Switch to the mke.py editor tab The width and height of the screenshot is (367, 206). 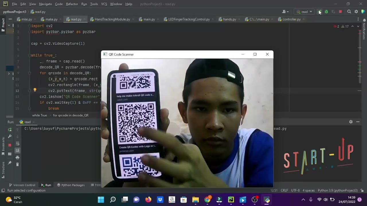point(26,19)
